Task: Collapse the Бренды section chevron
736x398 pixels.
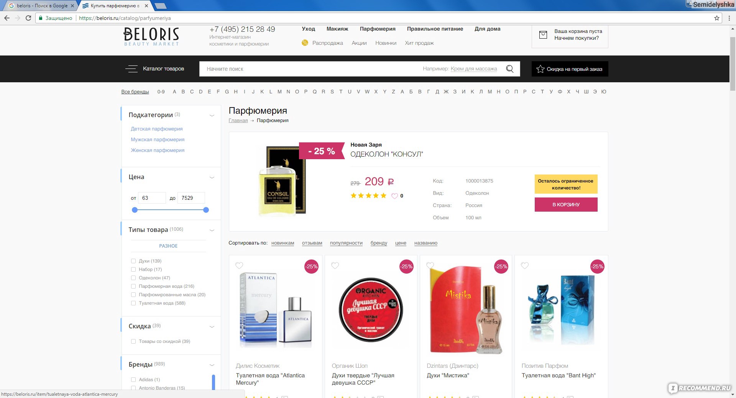Action: 212,365
